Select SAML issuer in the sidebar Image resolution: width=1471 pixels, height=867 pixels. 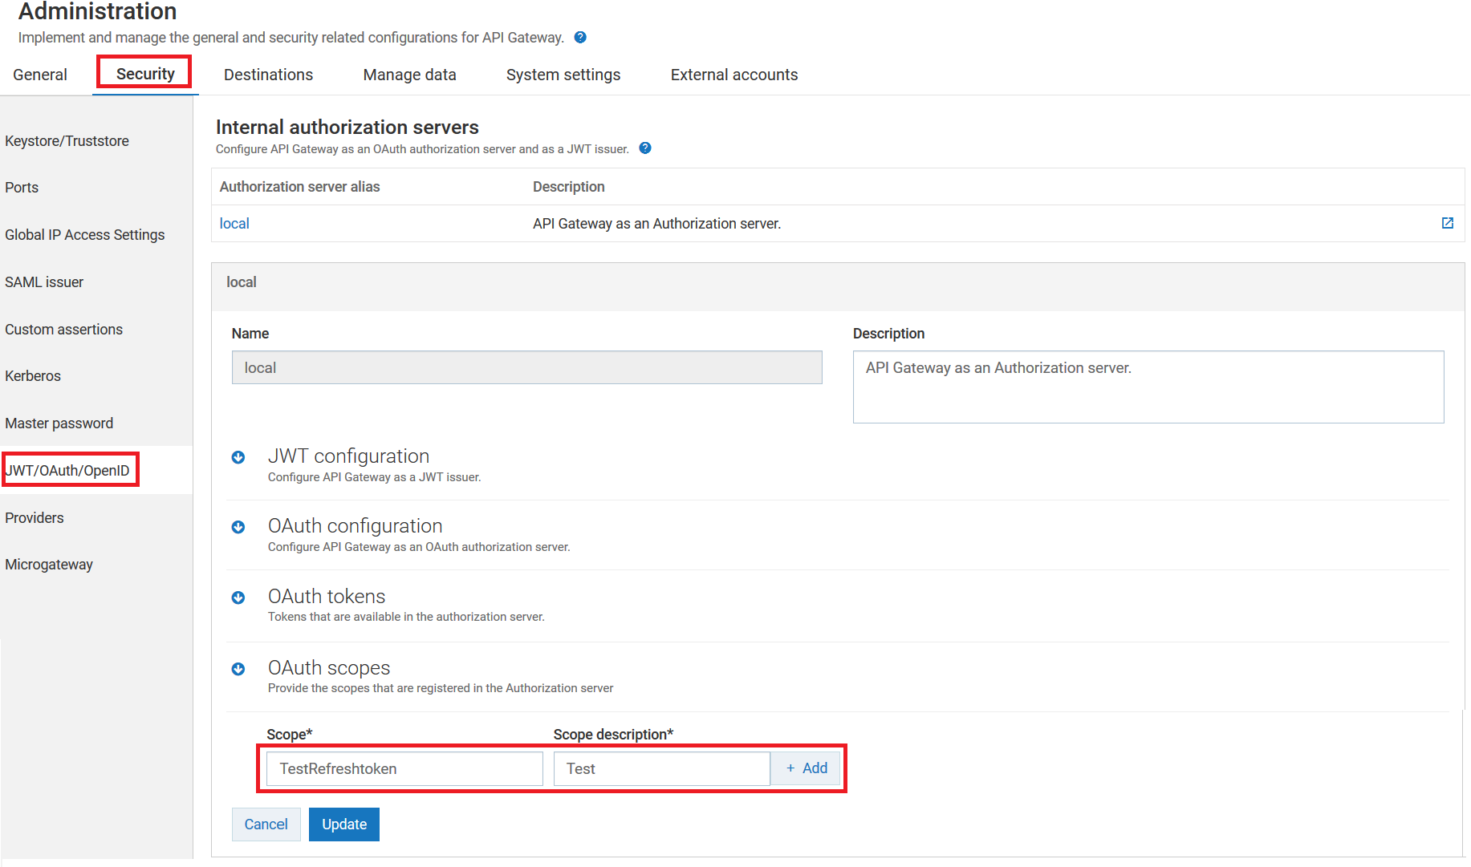(44, 282)
